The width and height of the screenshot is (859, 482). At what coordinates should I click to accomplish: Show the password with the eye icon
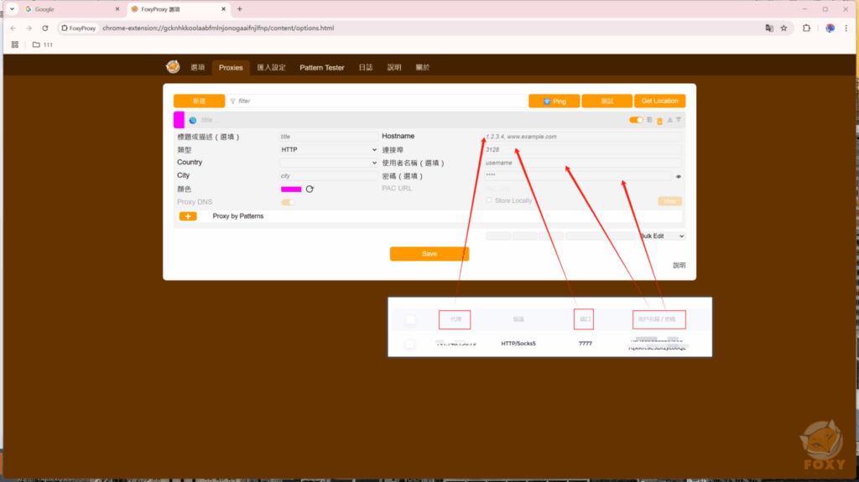[x=678, y=176]
